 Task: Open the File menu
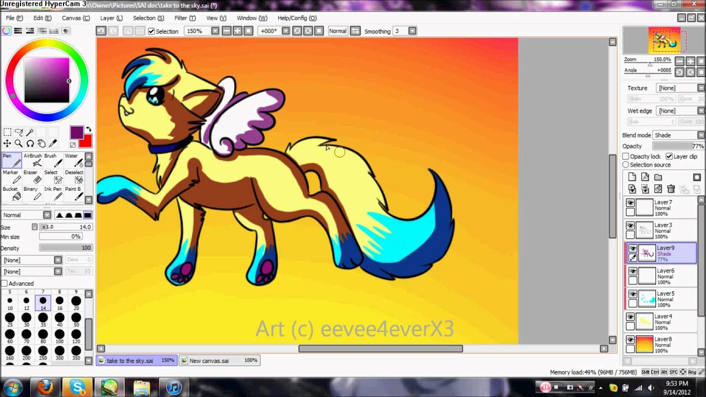pyautogui.click(x=14, y=18)
